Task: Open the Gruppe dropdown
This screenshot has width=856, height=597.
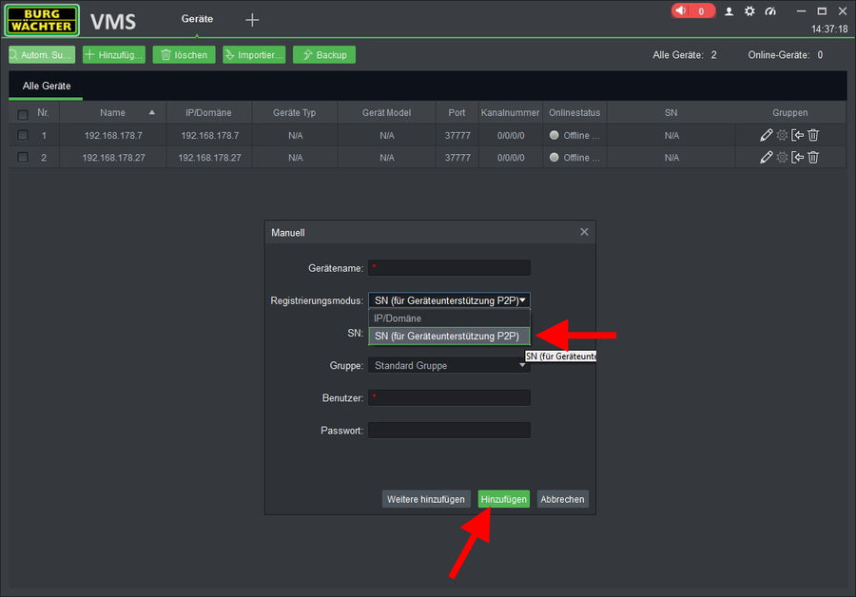Action: [x=449, y=365]
